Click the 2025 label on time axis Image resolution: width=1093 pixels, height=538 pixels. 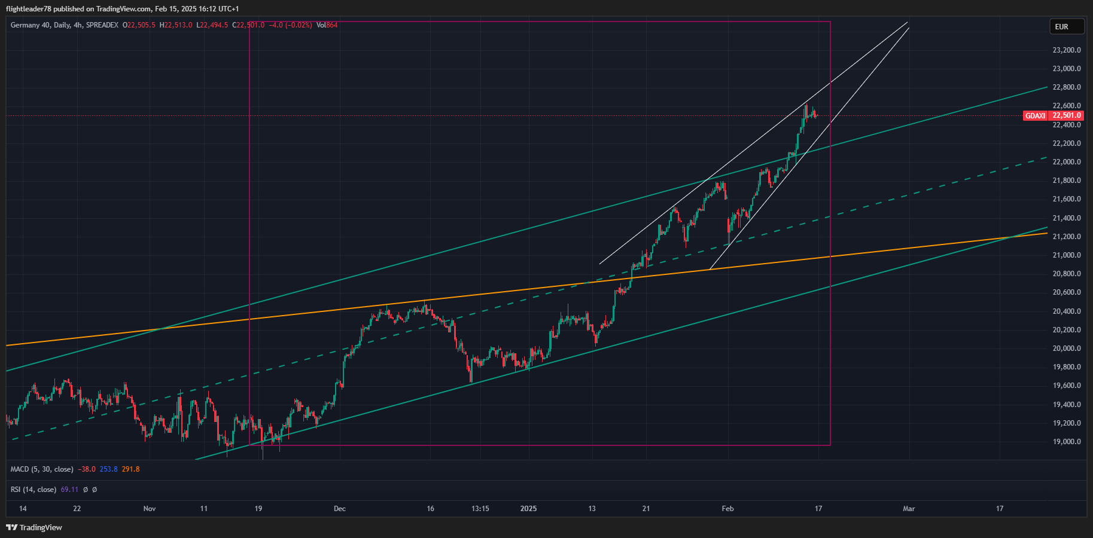[x=528, y=509]
